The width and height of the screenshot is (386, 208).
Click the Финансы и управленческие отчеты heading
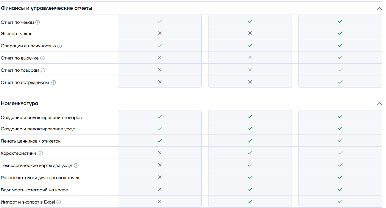tap(46, 8)
